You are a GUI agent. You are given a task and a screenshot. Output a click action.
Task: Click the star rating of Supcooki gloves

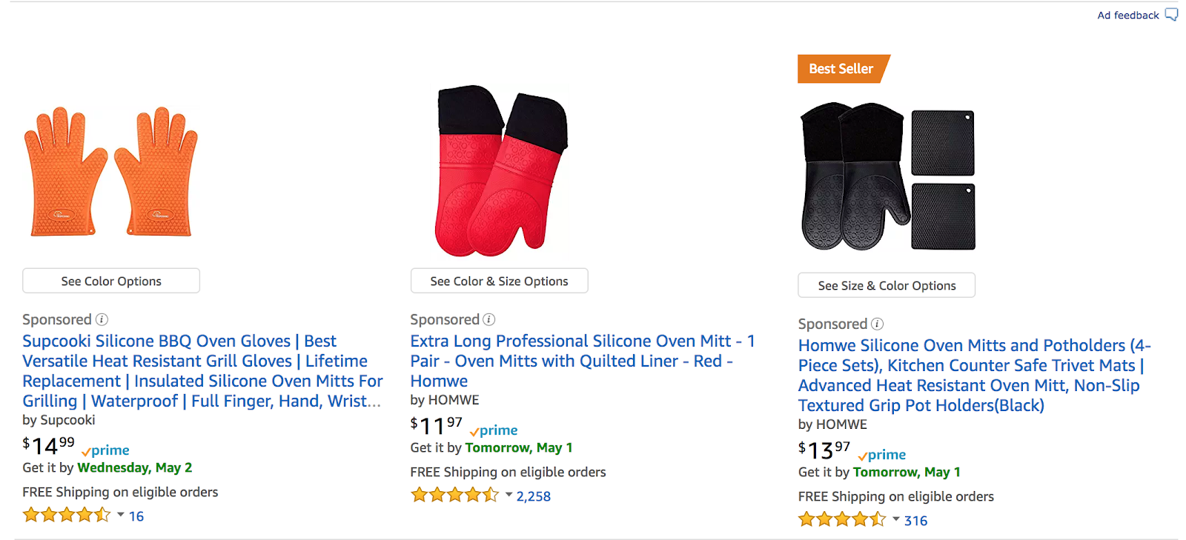tap(67, 515)
